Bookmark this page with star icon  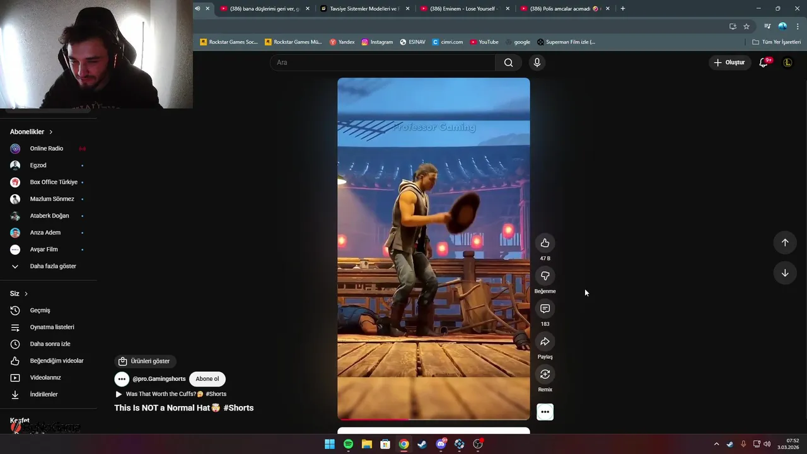click(x=746, y=26)
